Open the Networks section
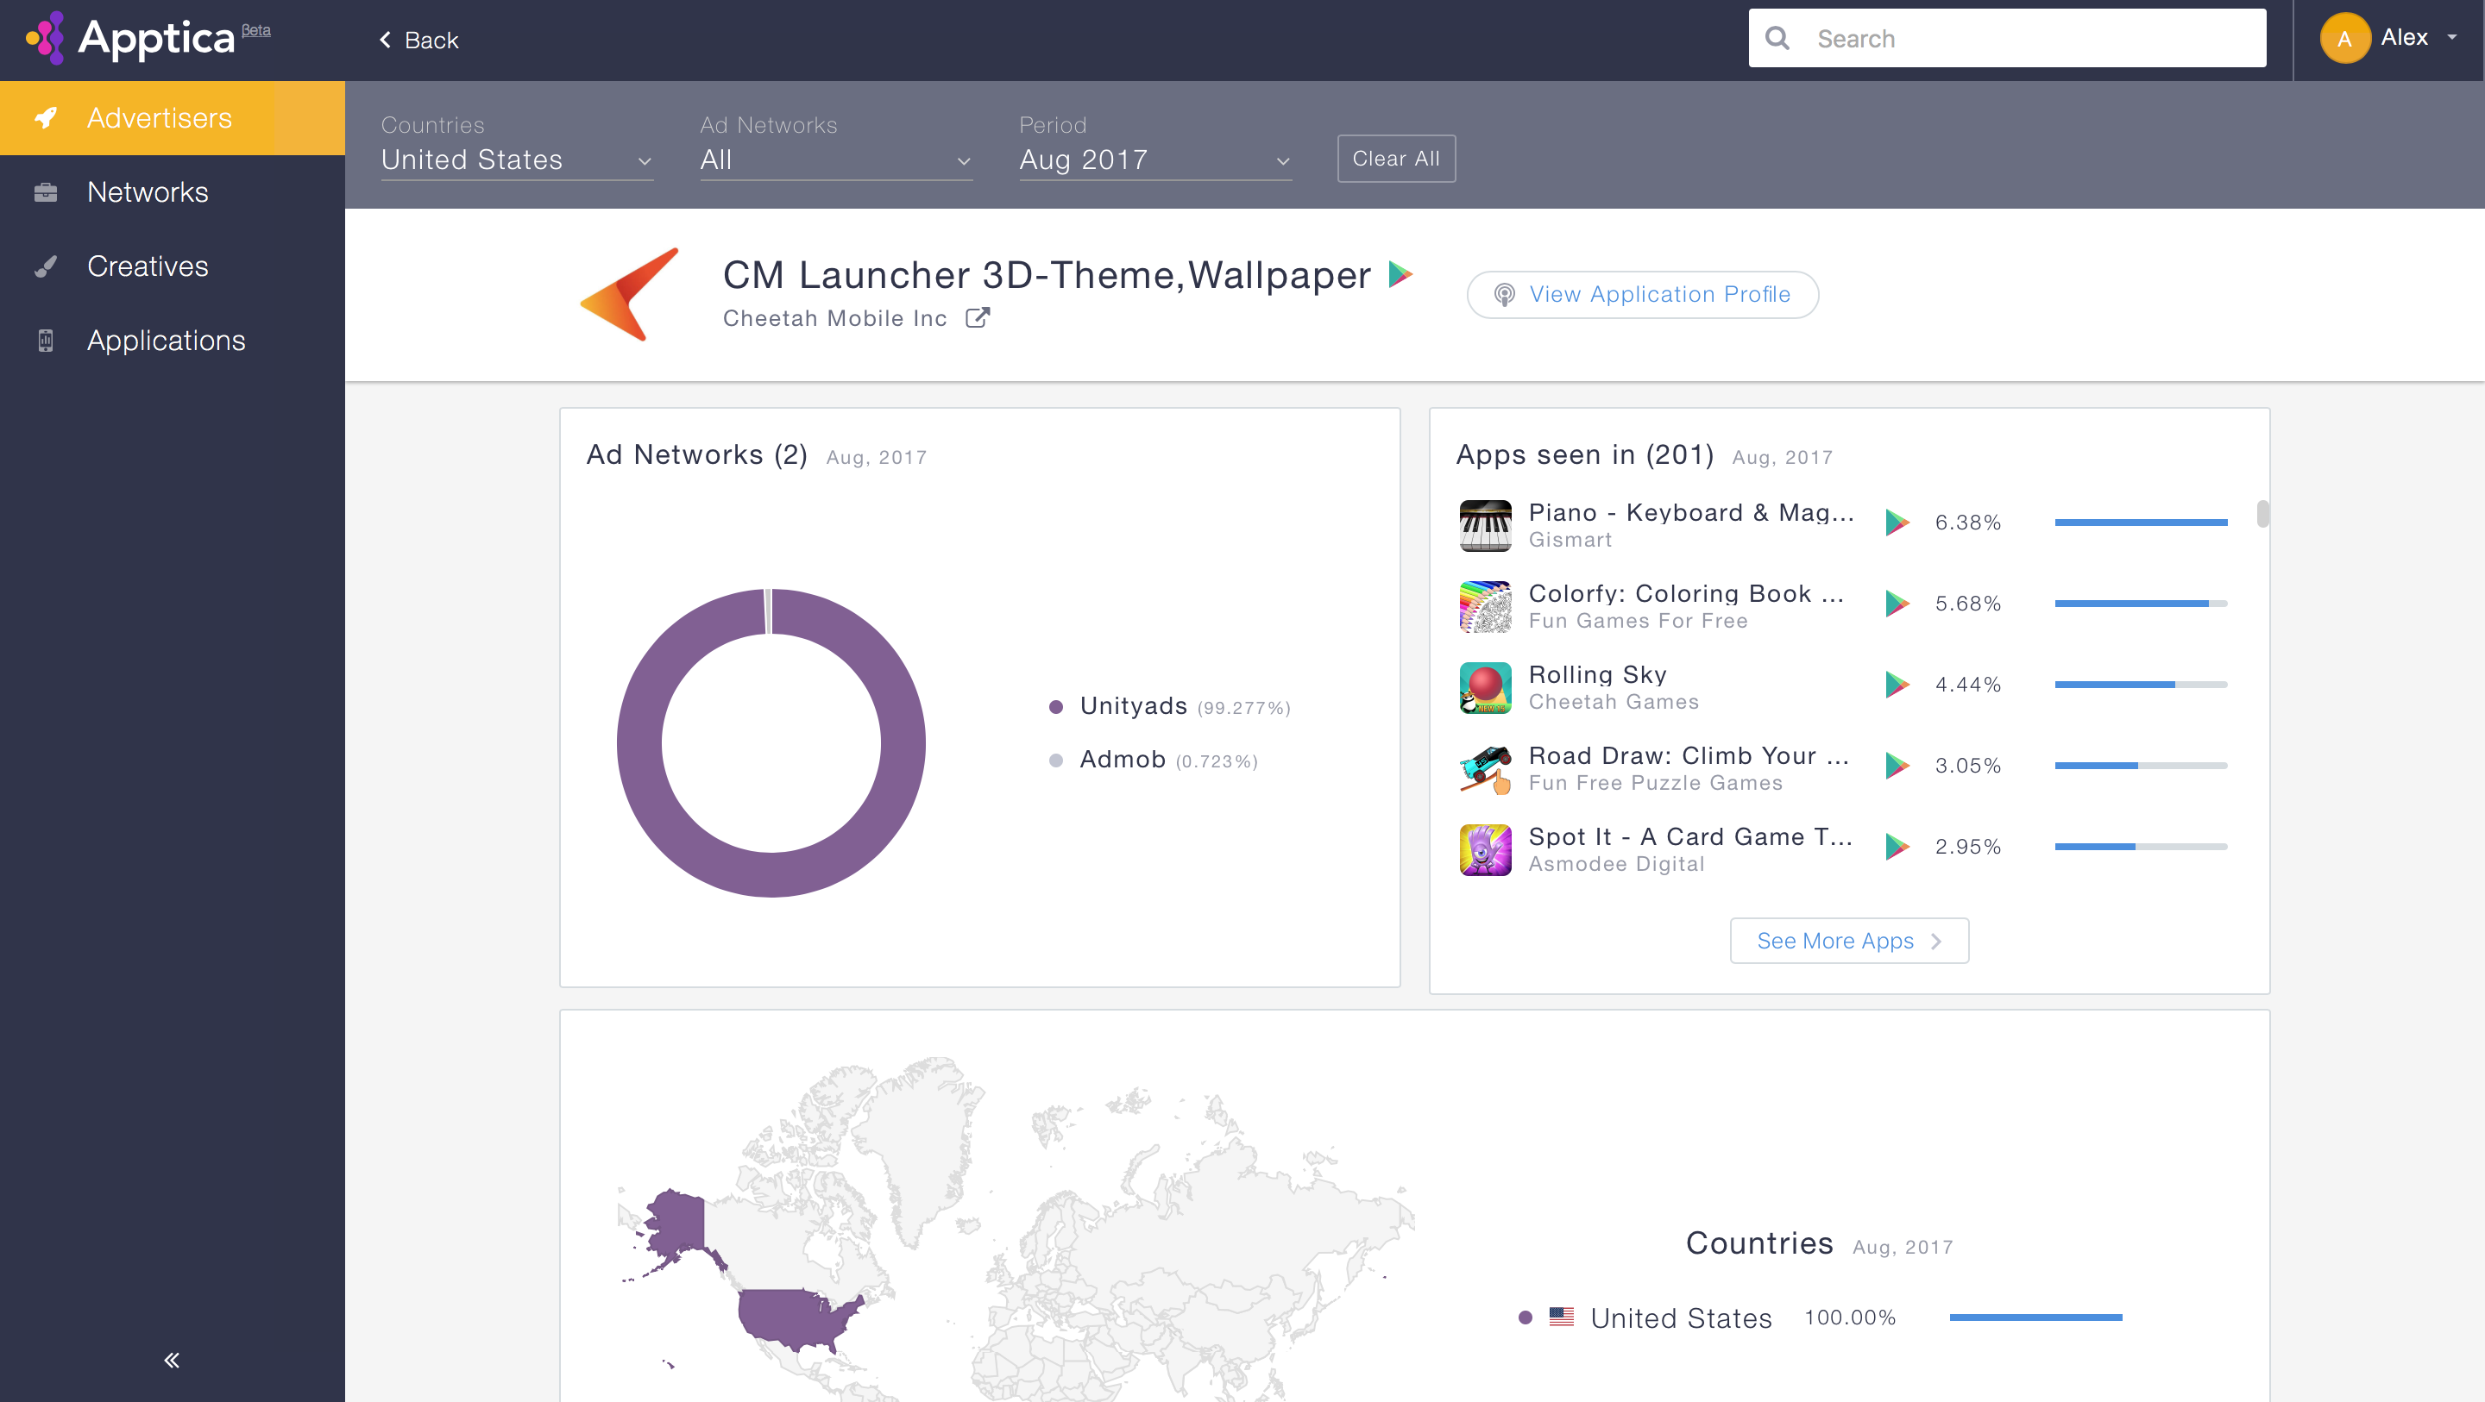This screenshot has width=2485, height=1402. coord(173,192)
